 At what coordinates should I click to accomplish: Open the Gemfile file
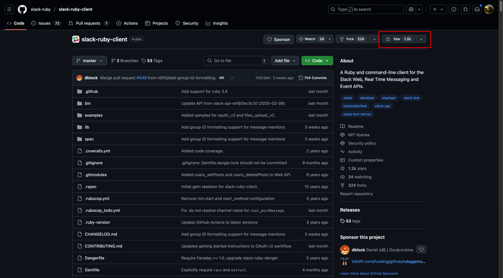tap(92, 270)
